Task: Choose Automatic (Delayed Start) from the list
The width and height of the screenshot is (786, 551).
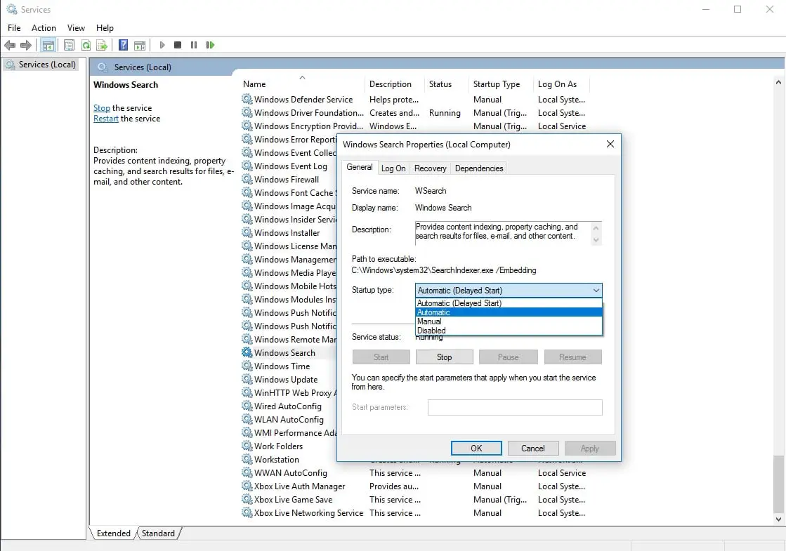Action: (509, 303)
